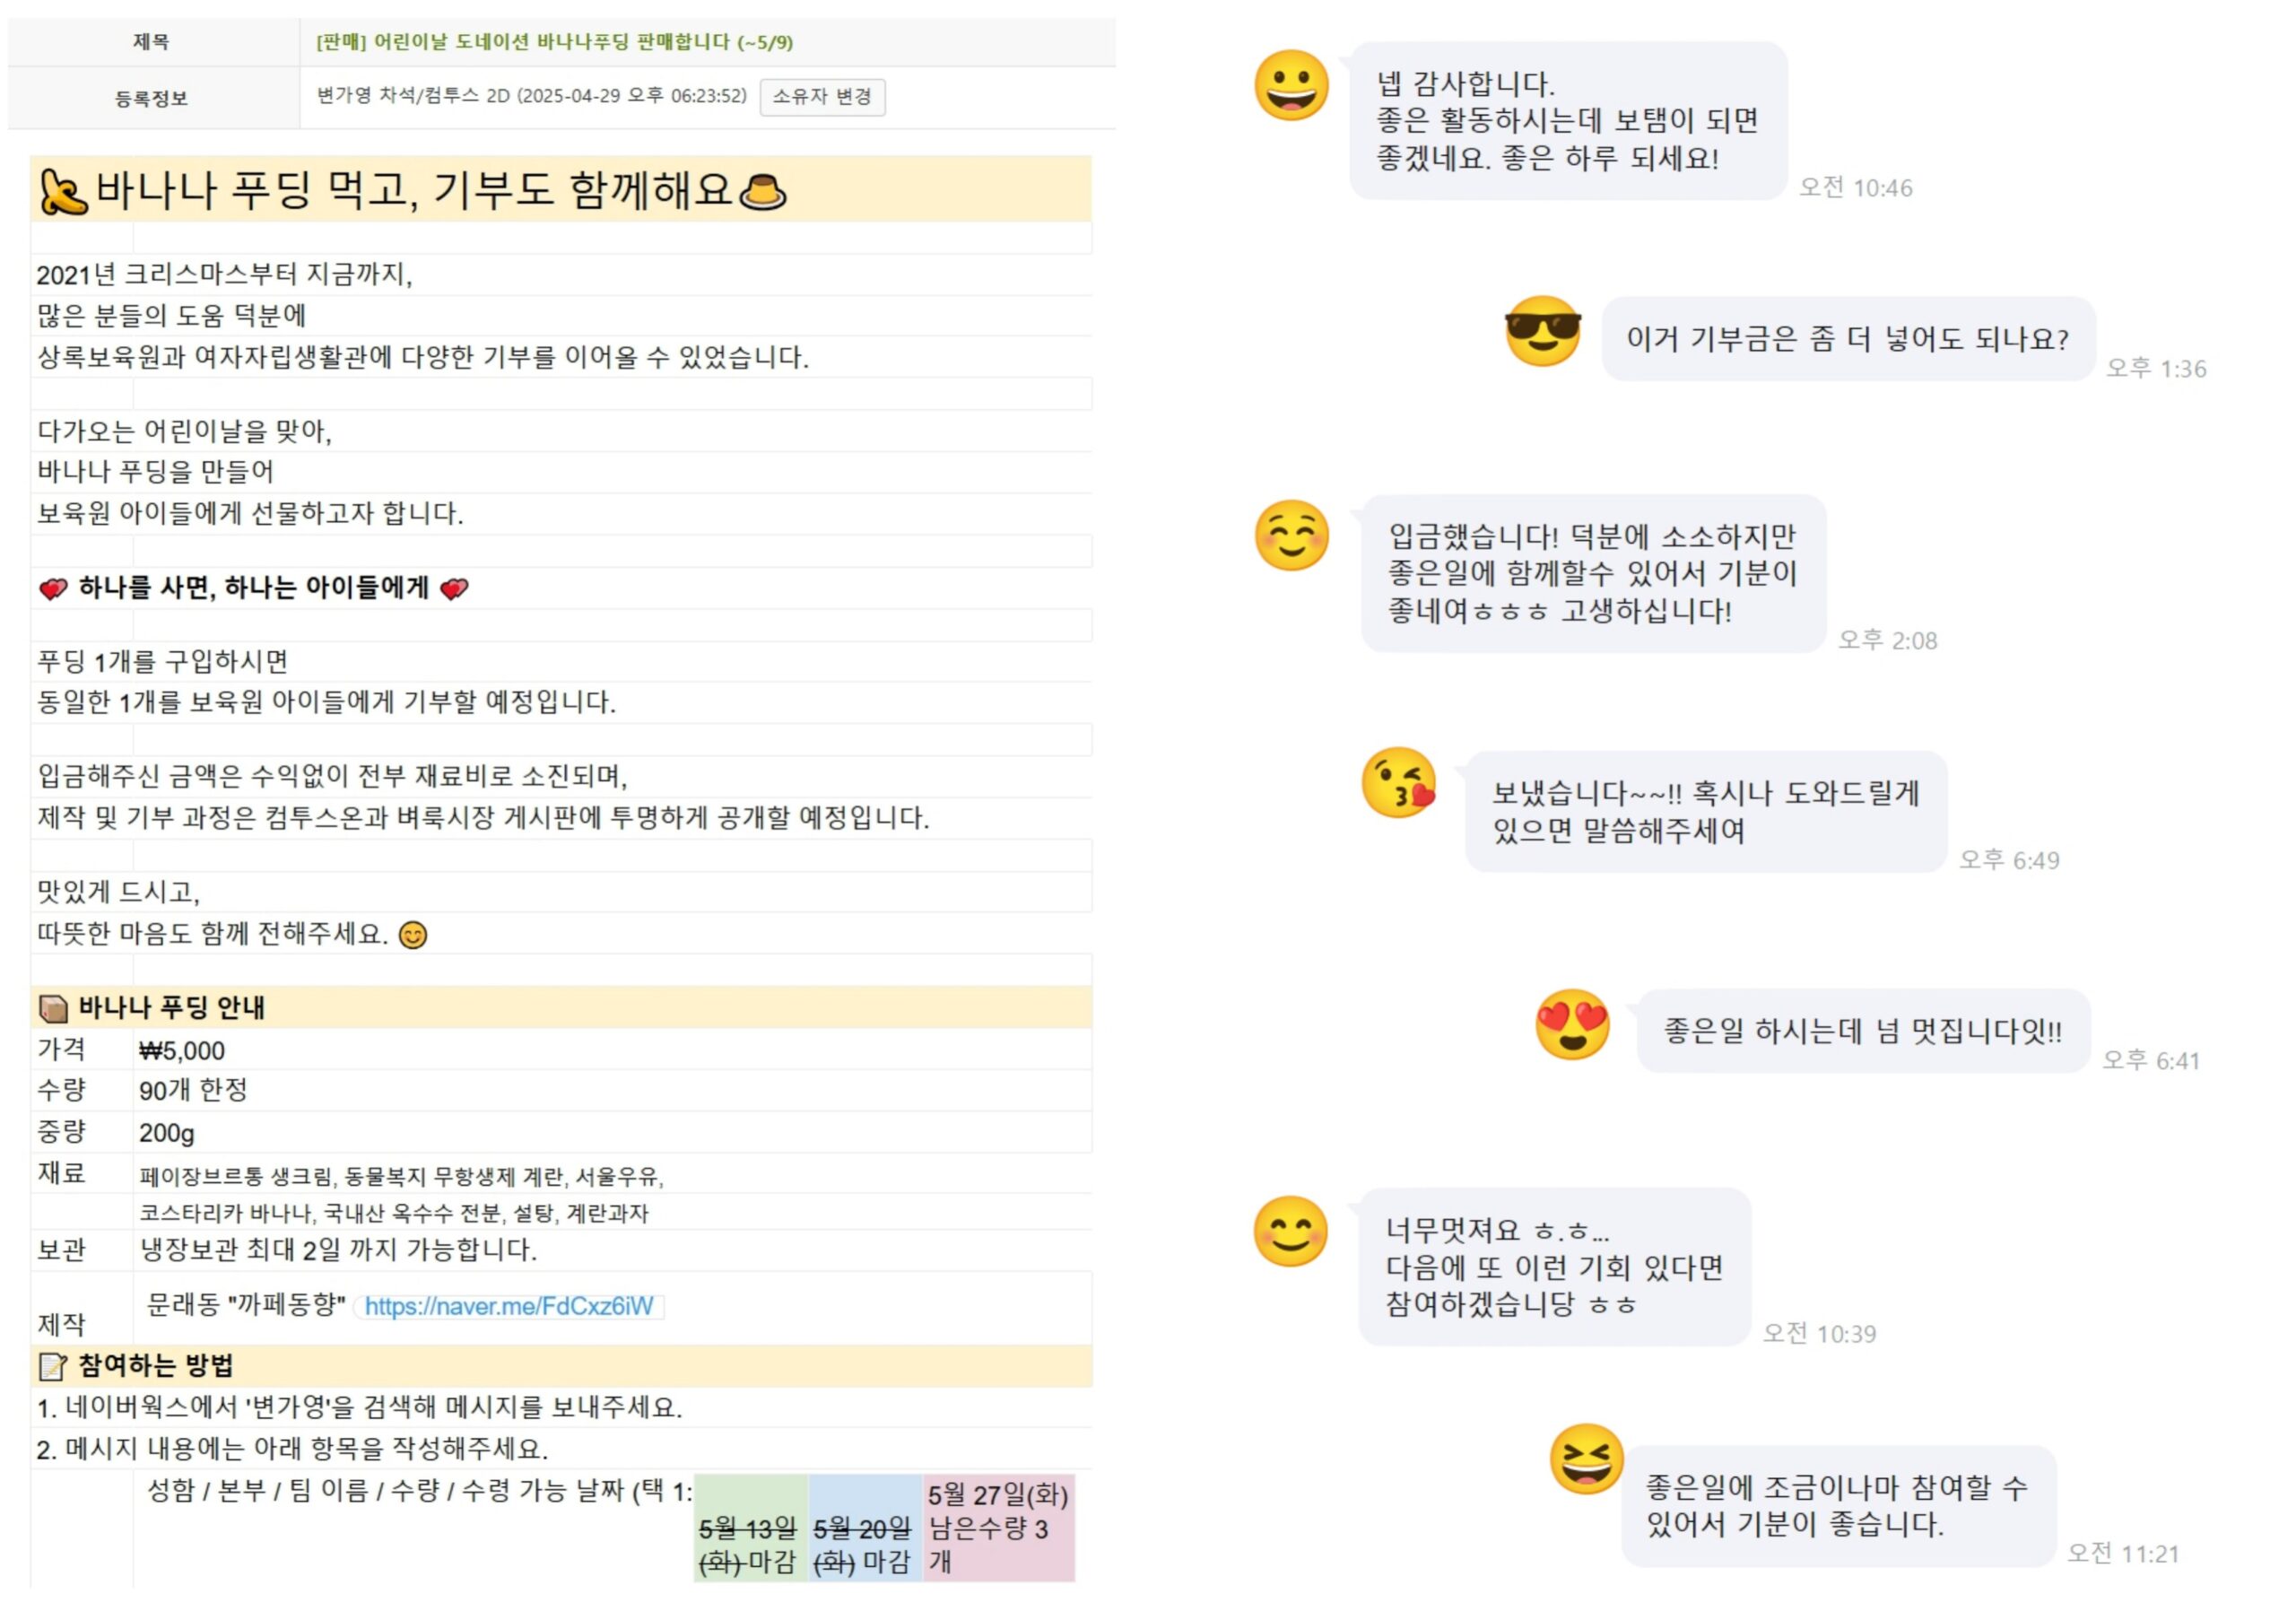
Task: Click the 넵 감사합니다 chat bubble
Action: pyautogui.click(x=1568, y=121)
